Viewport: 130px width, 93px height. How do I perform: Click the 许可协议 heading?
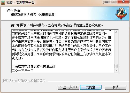(x=14, y=10)
